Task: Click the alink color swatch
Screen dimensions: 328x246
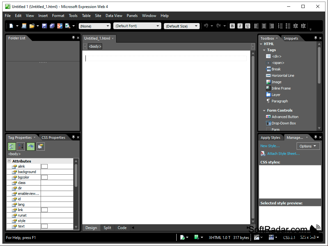Action: pos(44,166)
